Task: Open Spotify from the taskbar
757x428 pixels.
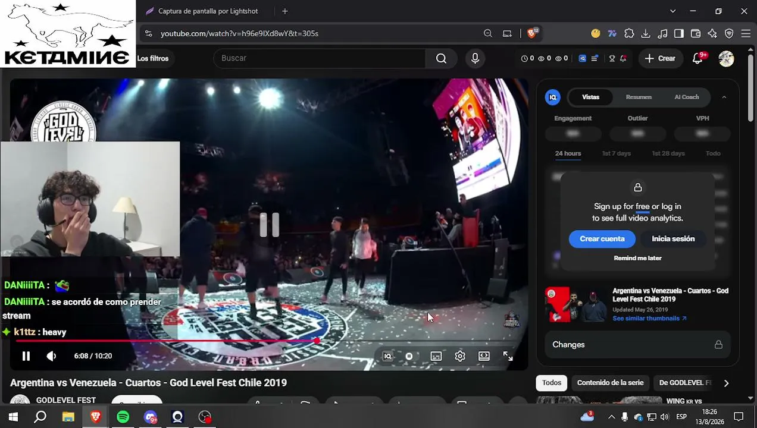Action: (x=123, y=417)
